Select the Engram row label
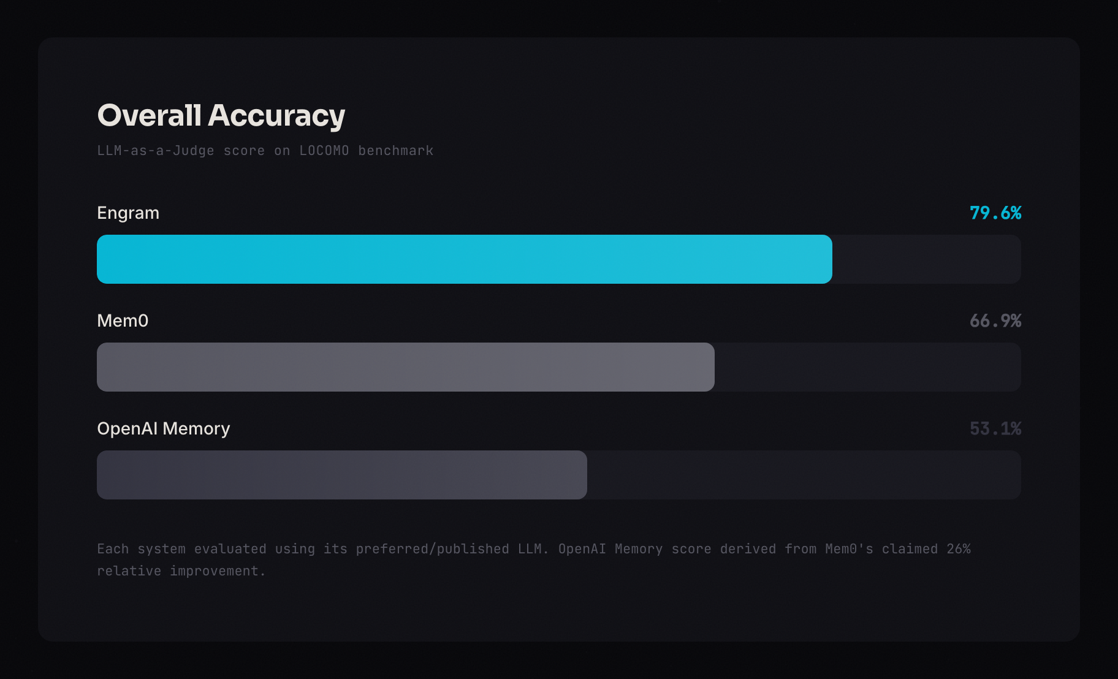 coord(128,213)
